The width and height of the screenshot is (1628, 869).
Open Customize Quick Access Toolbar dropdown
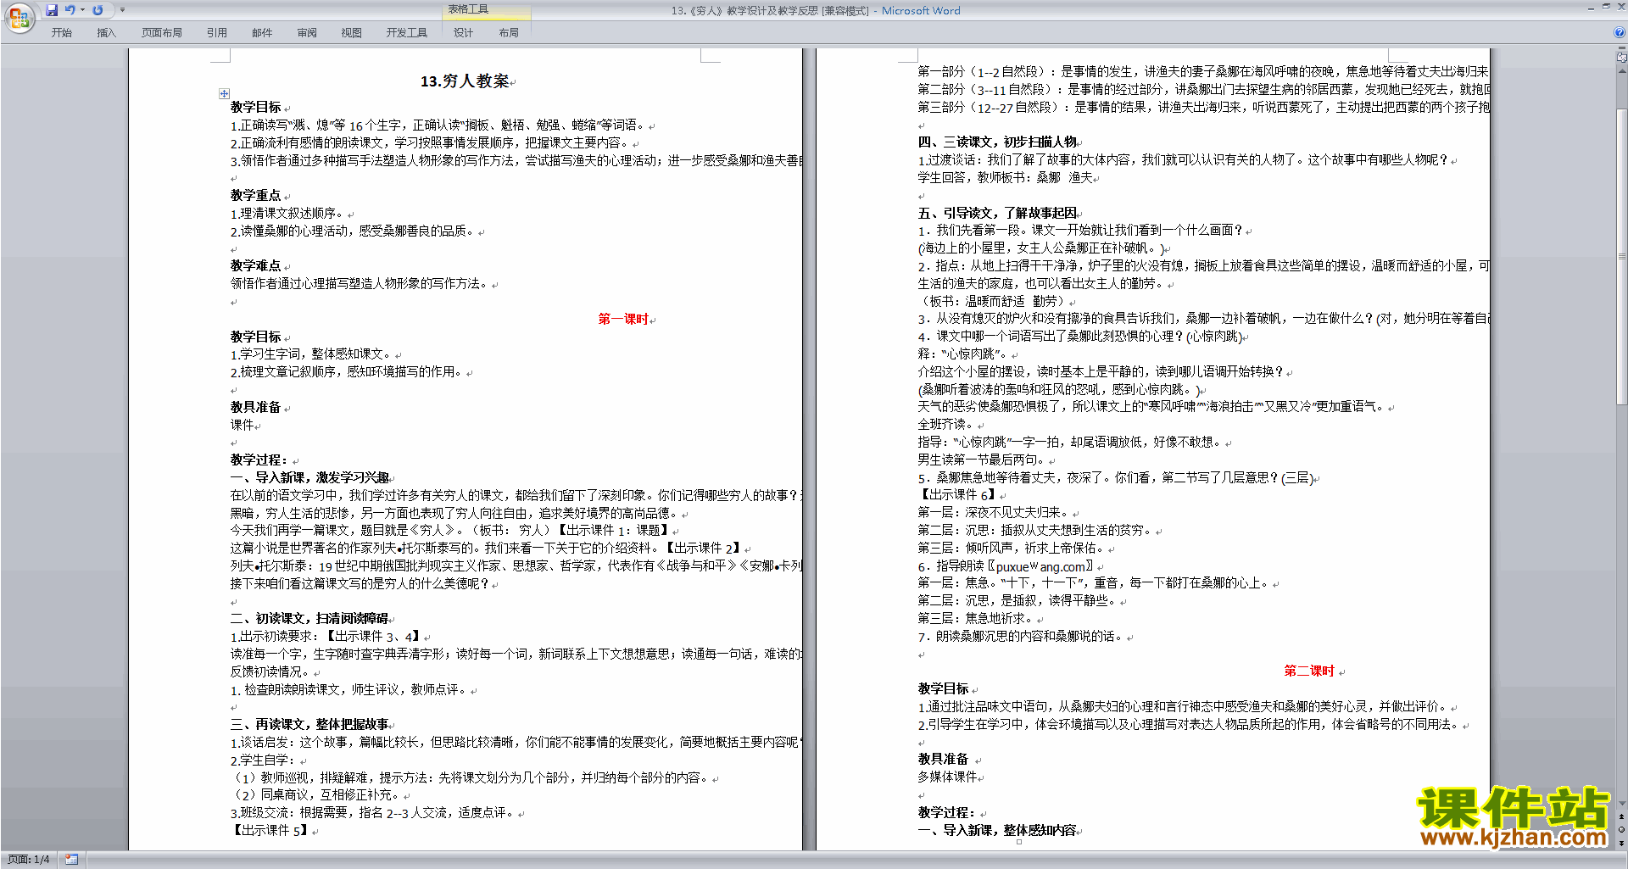pos(122,10)
